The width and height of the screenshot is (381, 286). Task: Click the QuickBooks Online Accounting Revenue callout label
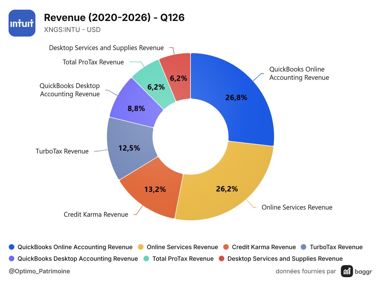[x=299, y=73]
